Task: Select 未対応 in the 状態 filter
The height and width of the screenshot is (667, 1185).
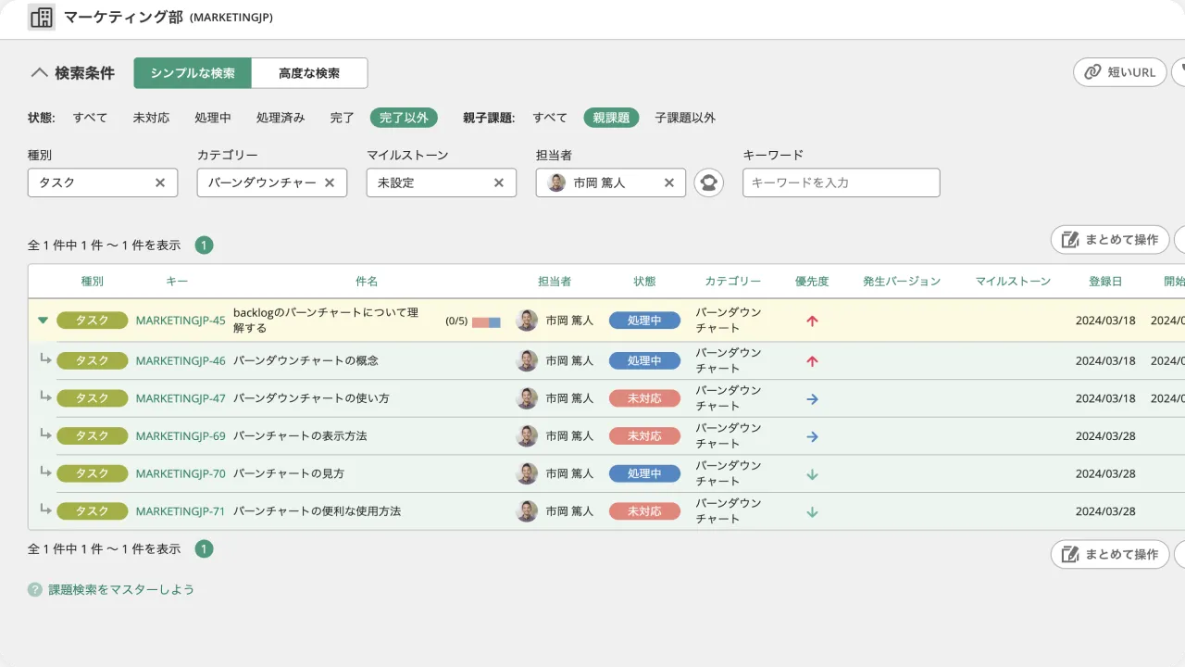Action: point(151,118)
